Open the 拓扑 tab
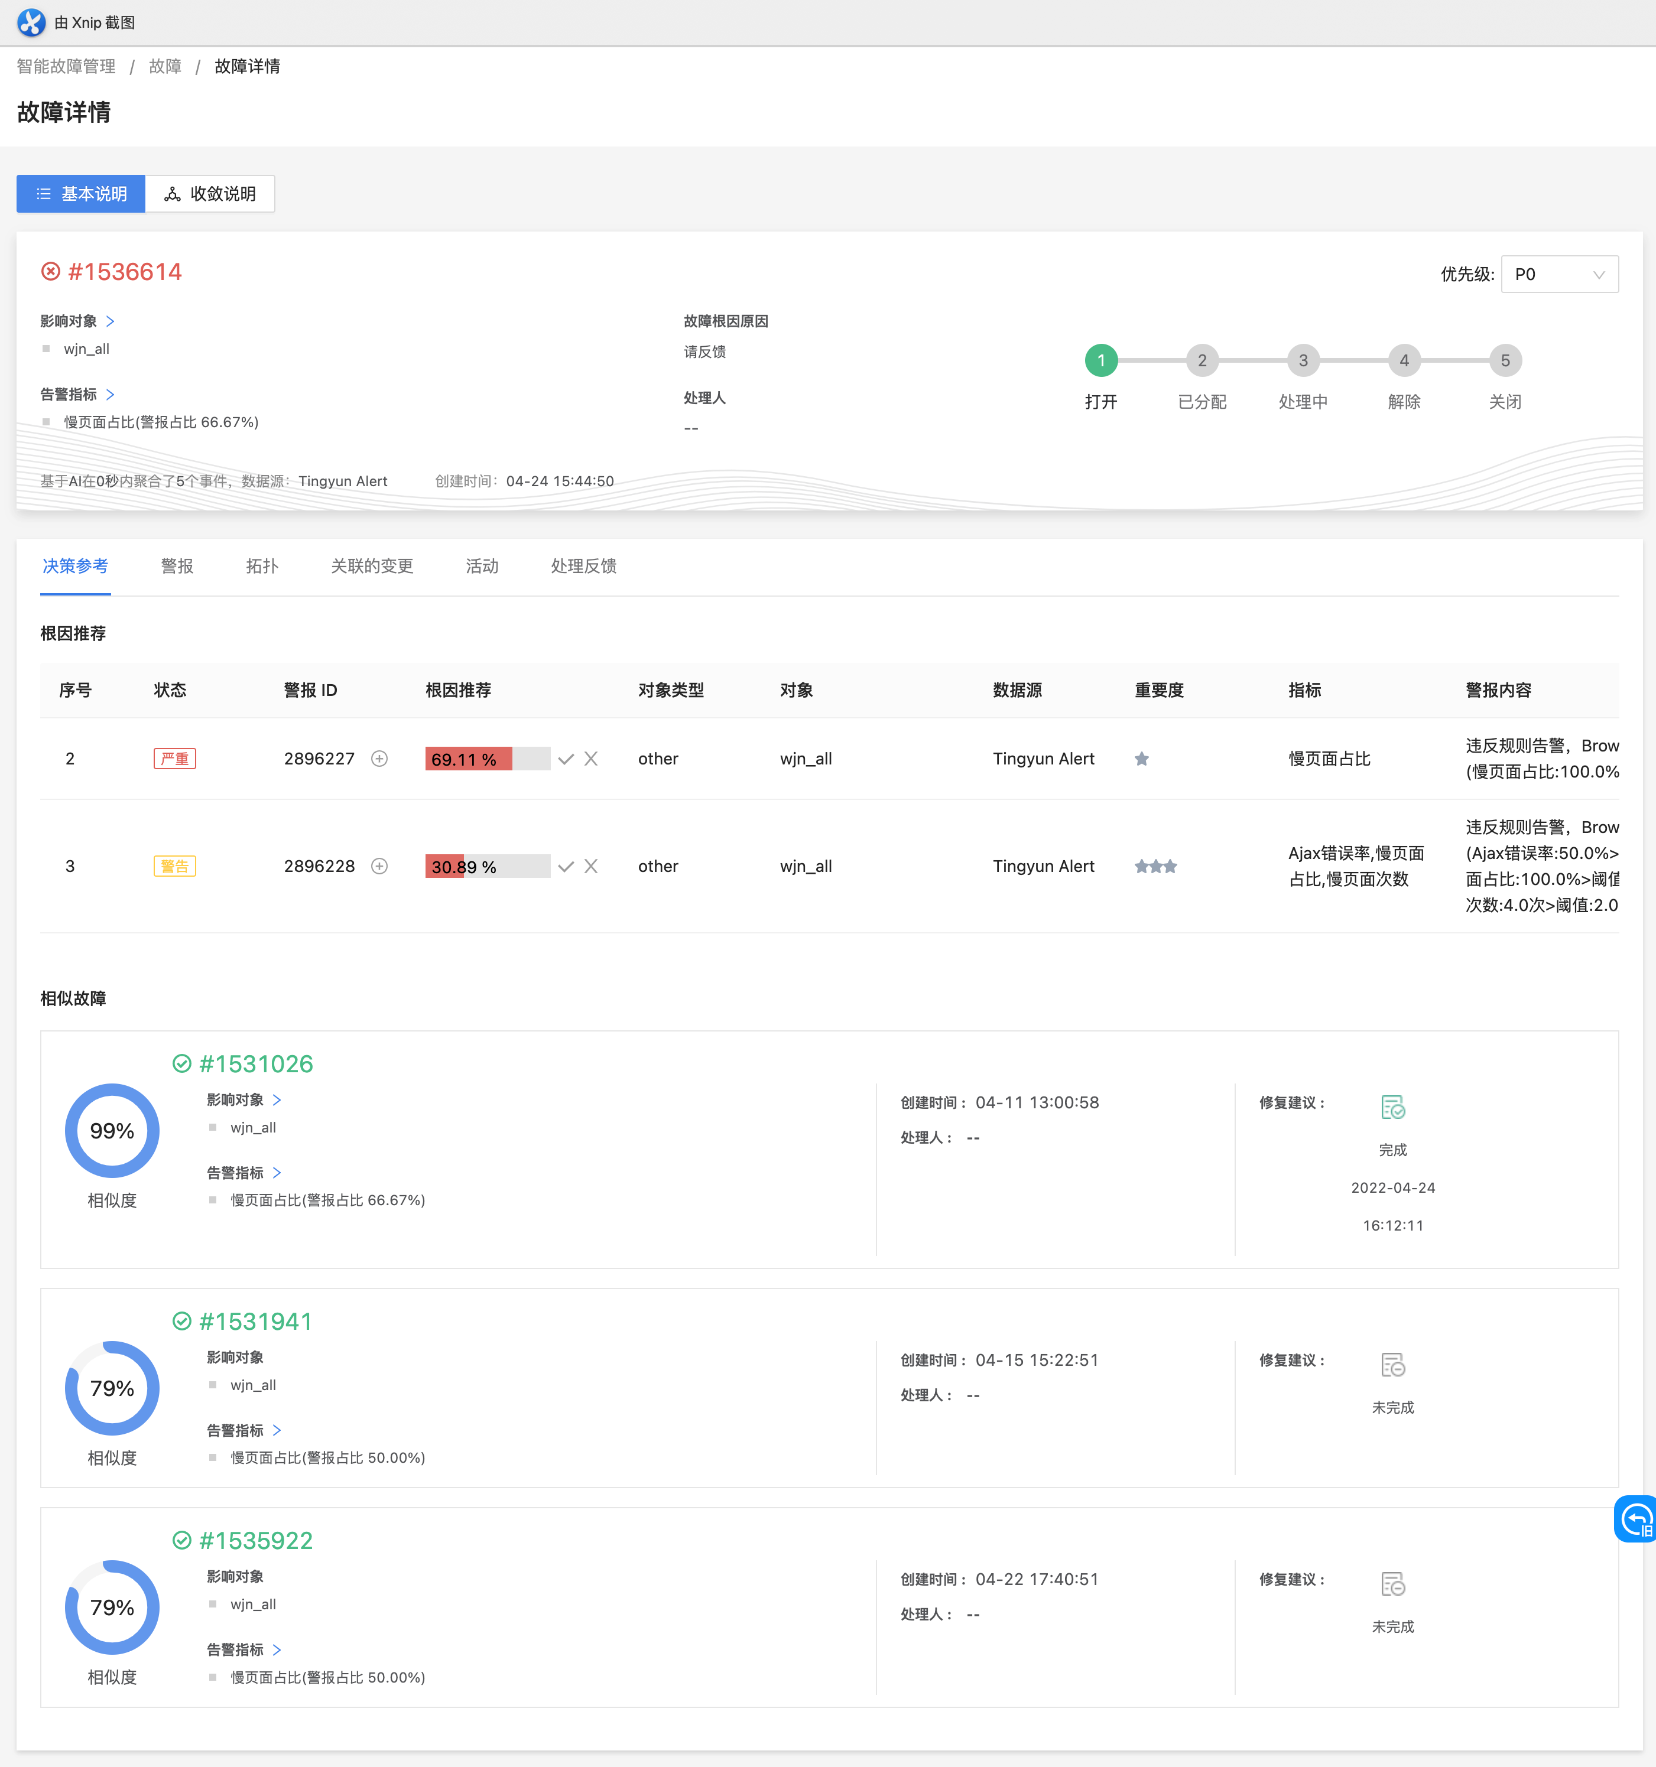This screenshot has height=1767, width=1656. tap(262, 566)
